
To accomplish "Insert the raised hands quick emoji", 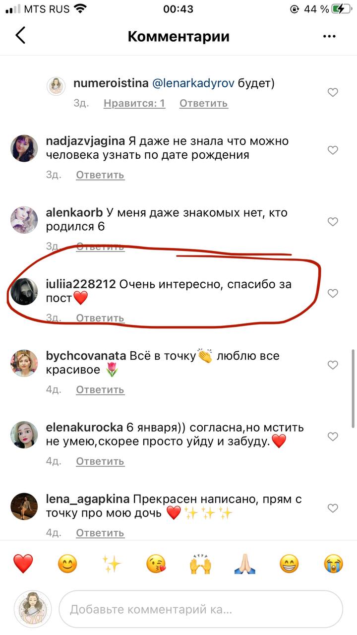I will 201,564.
